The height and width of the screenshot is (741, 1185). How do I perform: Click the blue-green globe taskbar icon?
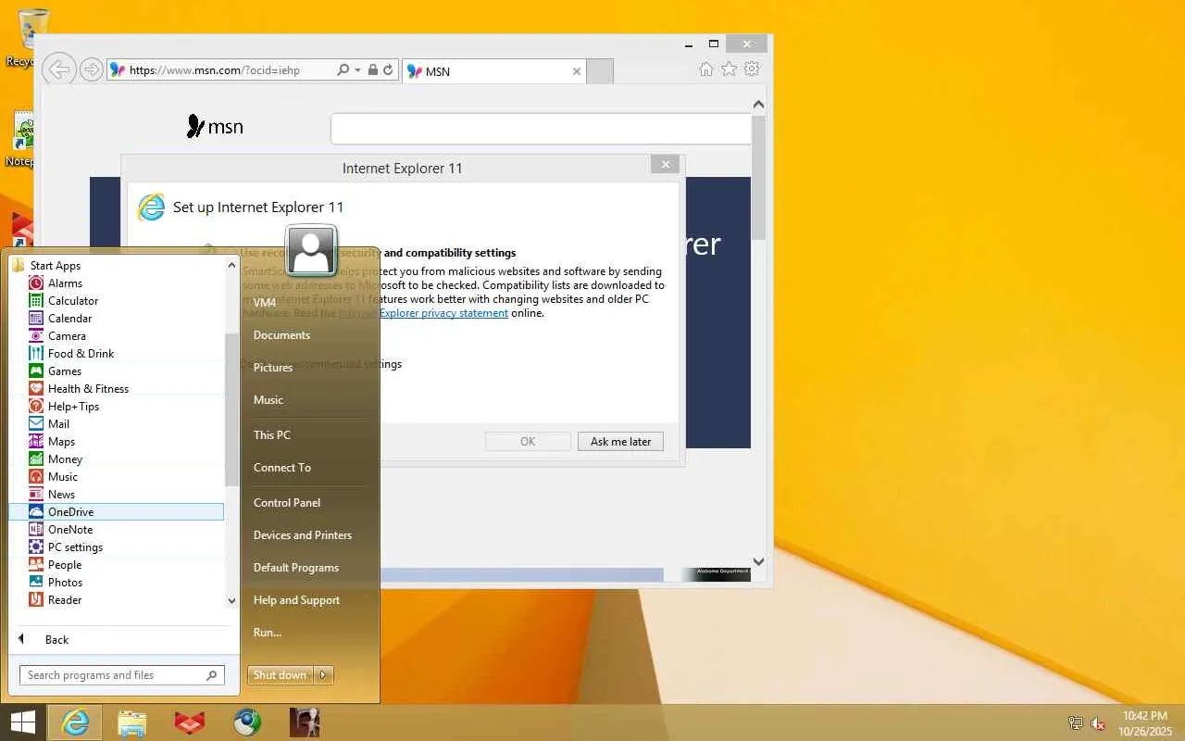click(247, 722)
